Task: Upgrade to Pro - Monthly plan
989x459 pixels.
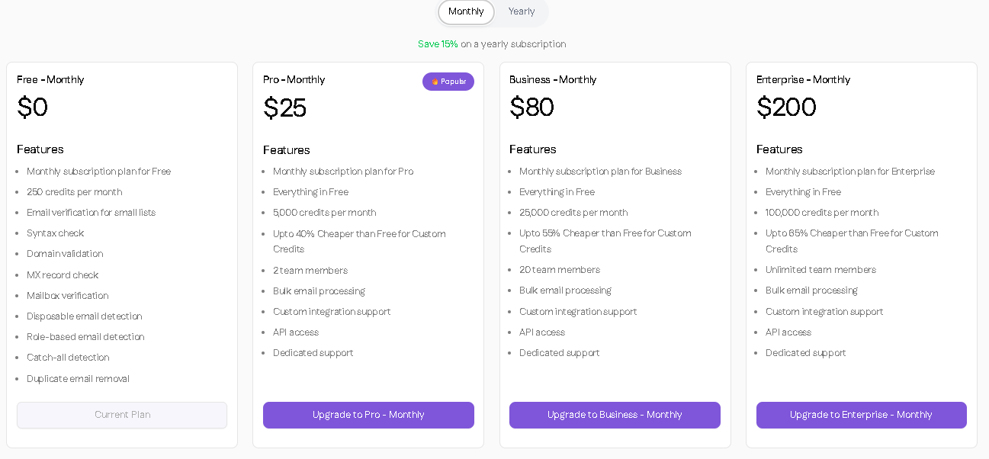Action: point(368,415)
